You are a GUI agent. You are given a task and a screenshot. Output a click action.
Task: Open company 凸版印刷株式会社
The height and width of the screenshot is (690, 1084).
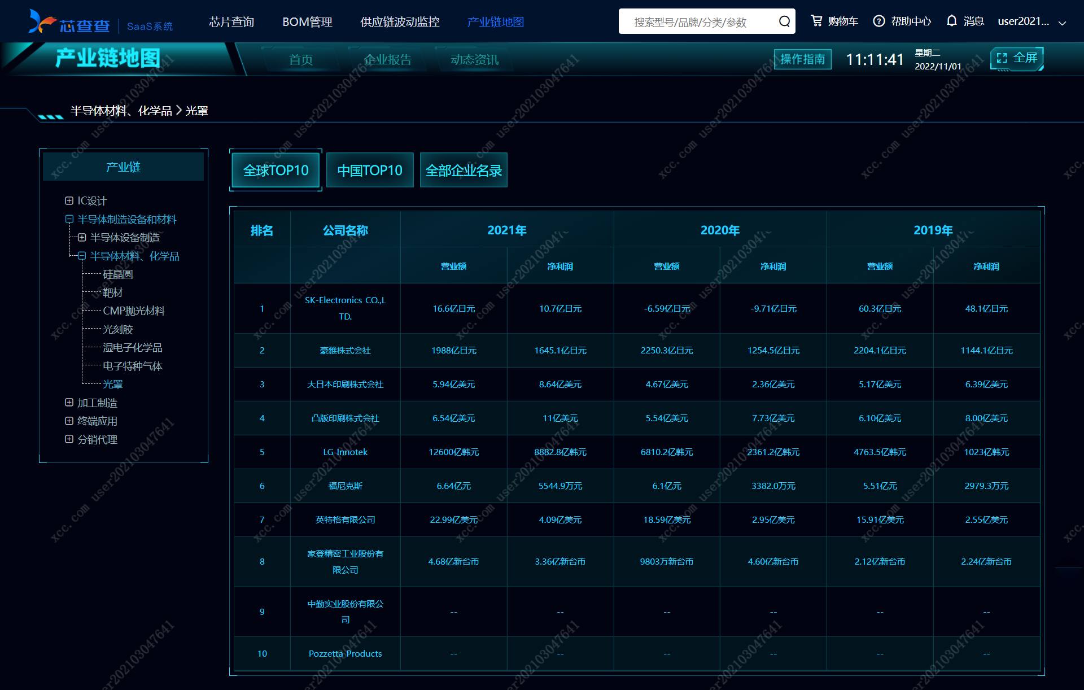[345, 418]
